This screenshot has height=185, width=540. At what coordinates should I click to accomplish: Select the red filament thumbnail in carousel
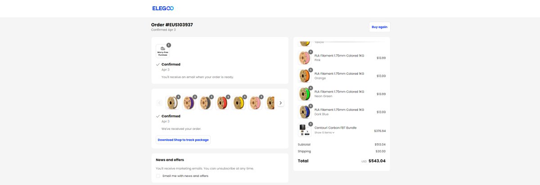(222, 103)
